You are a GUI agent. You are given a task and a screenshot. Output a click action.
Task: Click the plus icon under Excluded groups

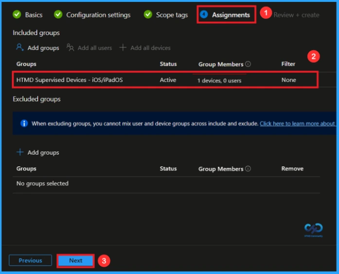[x=20, y=152]
